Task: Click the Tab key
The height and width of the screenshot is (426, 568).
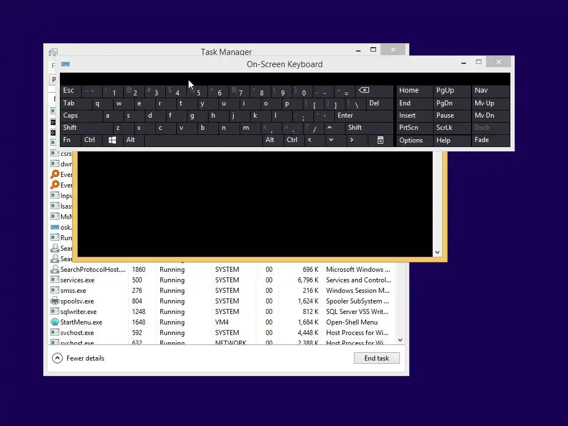Action: (x=75, y=104)
